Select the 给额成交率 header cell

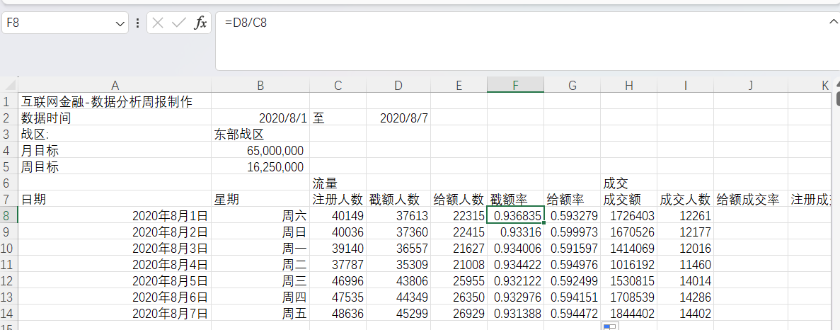click(x=750, y=199)
